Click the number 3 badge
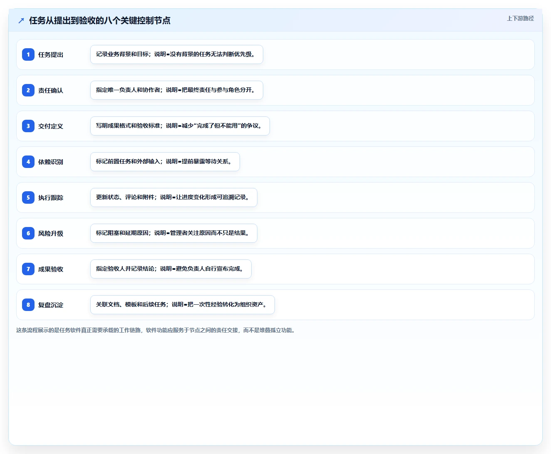Viewport: 551px width, 454px height. coord(28,126)
